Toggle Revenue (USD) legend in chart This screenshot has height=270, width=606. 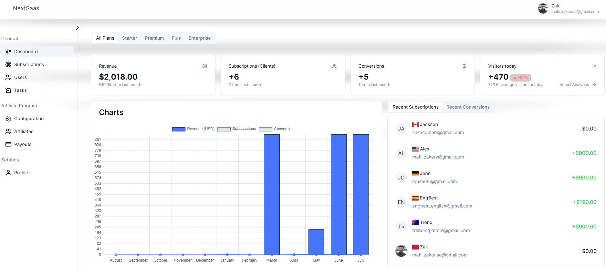coord(193,129)
